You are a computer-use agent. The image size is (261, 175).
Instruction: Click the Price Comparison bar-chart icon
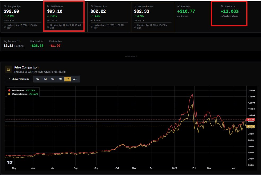coord(8,69)
